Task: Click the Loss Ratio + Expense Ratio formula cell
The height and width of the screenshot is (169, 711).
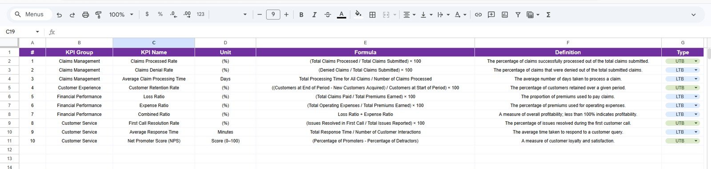Action: (x=365, y=114)
